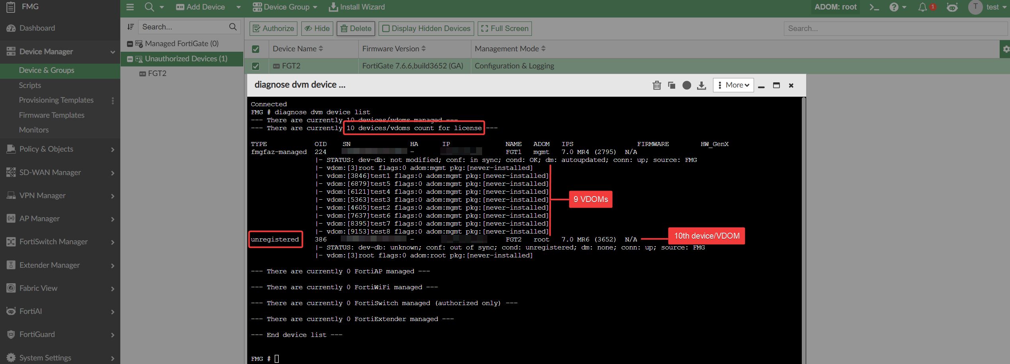This screenshot has width=1010, height=364.
Task: Sort table by Firmware Version column
Action: click(394, 49)
